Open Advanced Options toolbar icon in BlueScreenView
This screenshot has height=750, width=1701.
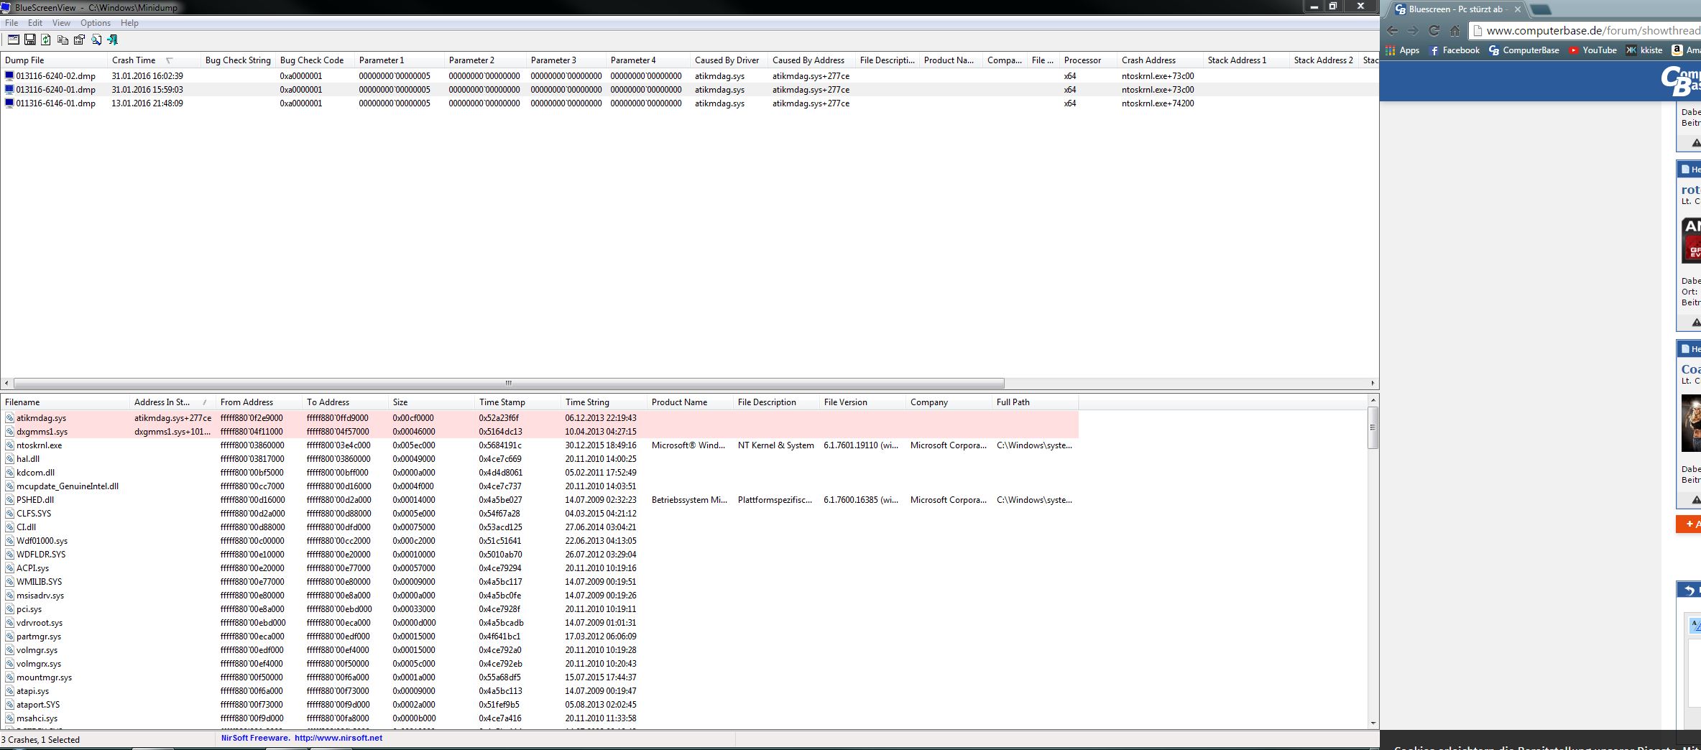click(x=13, y=40)
